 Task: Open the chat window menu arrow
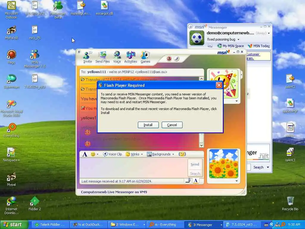[79, 52]
